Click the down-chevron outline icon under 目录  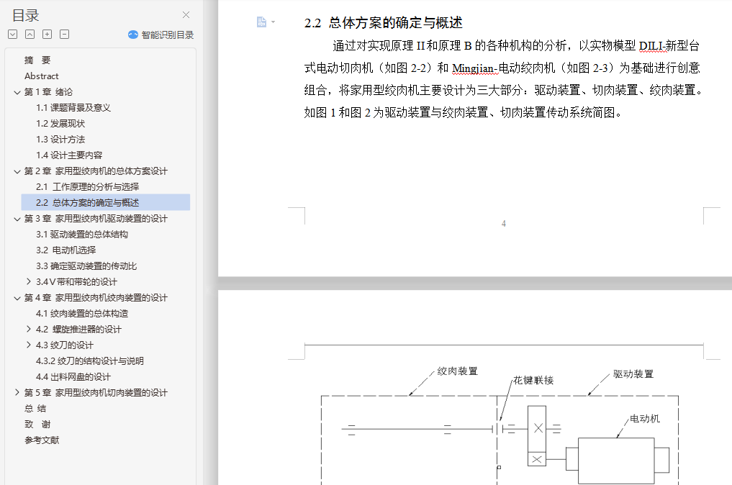(13, 34)
